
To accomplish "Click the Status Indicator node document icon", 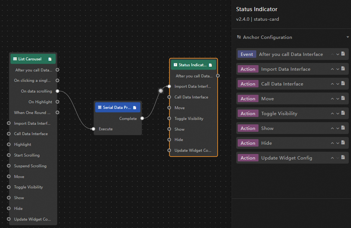I will coord(210,65).
